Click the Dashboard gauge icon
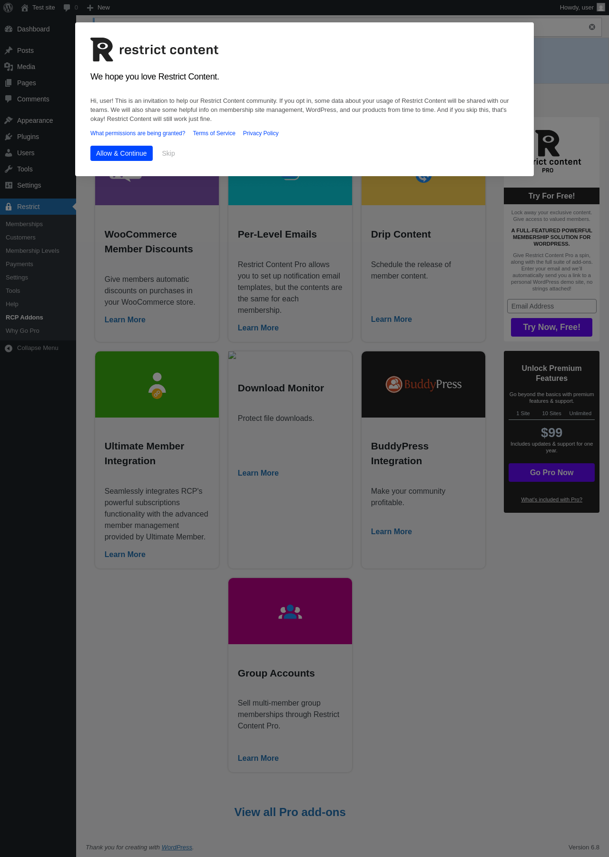The image size is (609, 857). point(9,29)
